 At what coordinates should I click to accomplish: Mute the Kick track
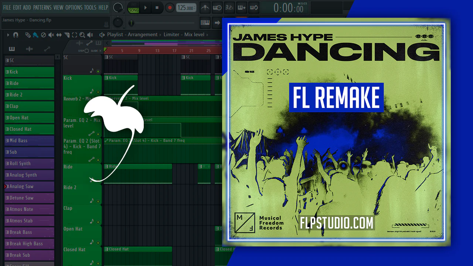pyautogui.click(x=98, y=92)
